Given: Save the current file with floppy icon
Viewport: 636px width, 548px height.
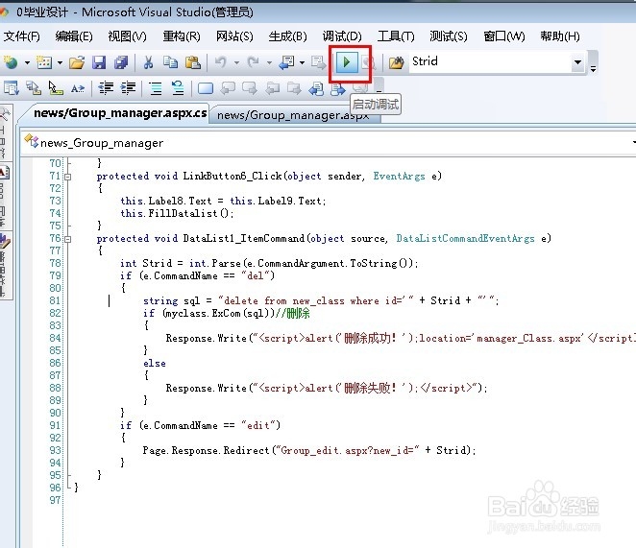Looking at the screenshot, I should click(99, 62).
